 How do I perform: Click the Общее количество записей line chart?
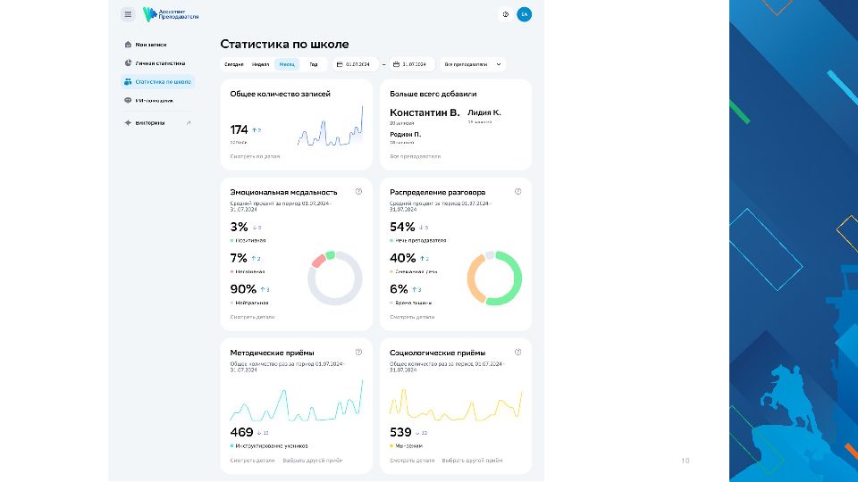click(331, 132)
